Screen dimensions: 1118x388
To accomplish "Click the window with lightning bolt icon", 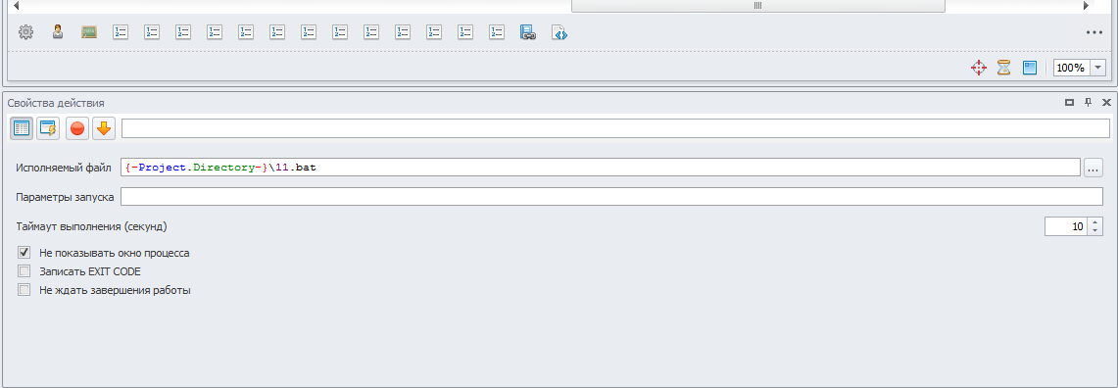I will tap(48, 128).
